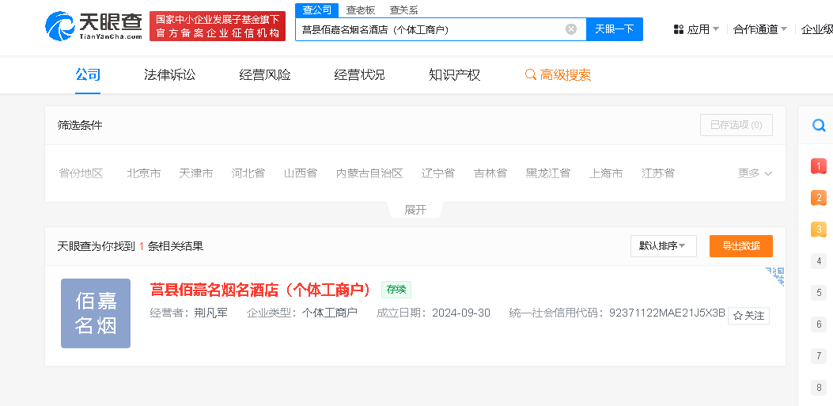
Task: Switch to the 公司 results tab
Action: click(x=88, y=75)
